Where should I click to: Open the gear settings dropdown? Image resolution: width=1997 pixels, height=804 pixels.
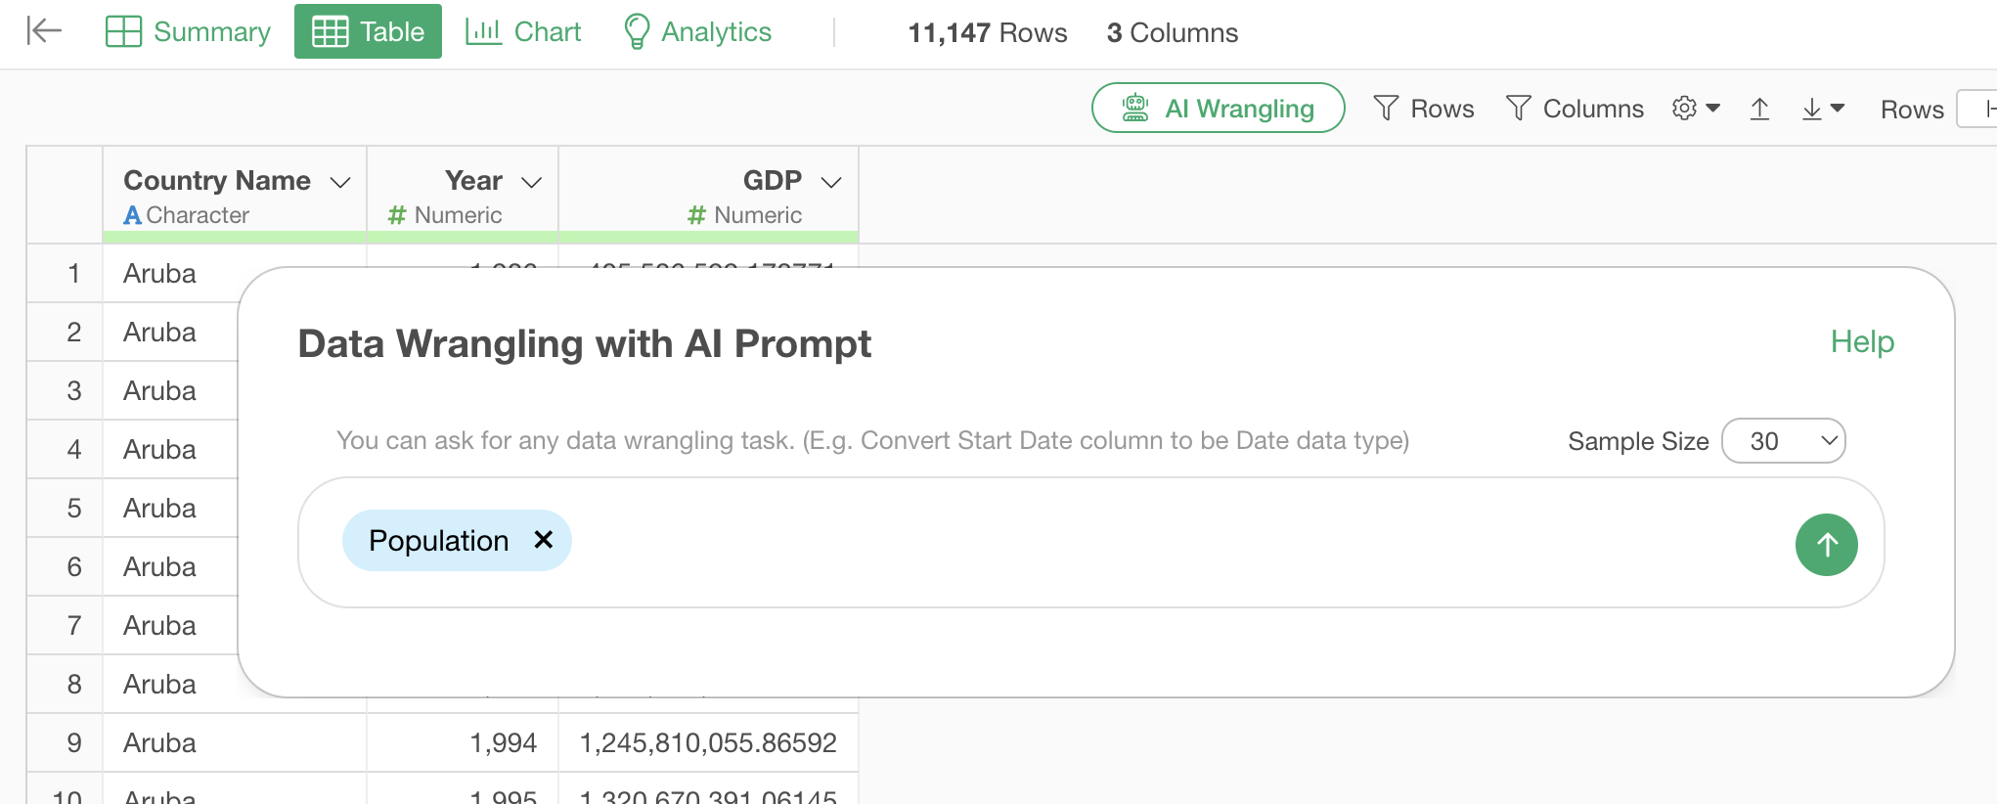point(1696,109)
